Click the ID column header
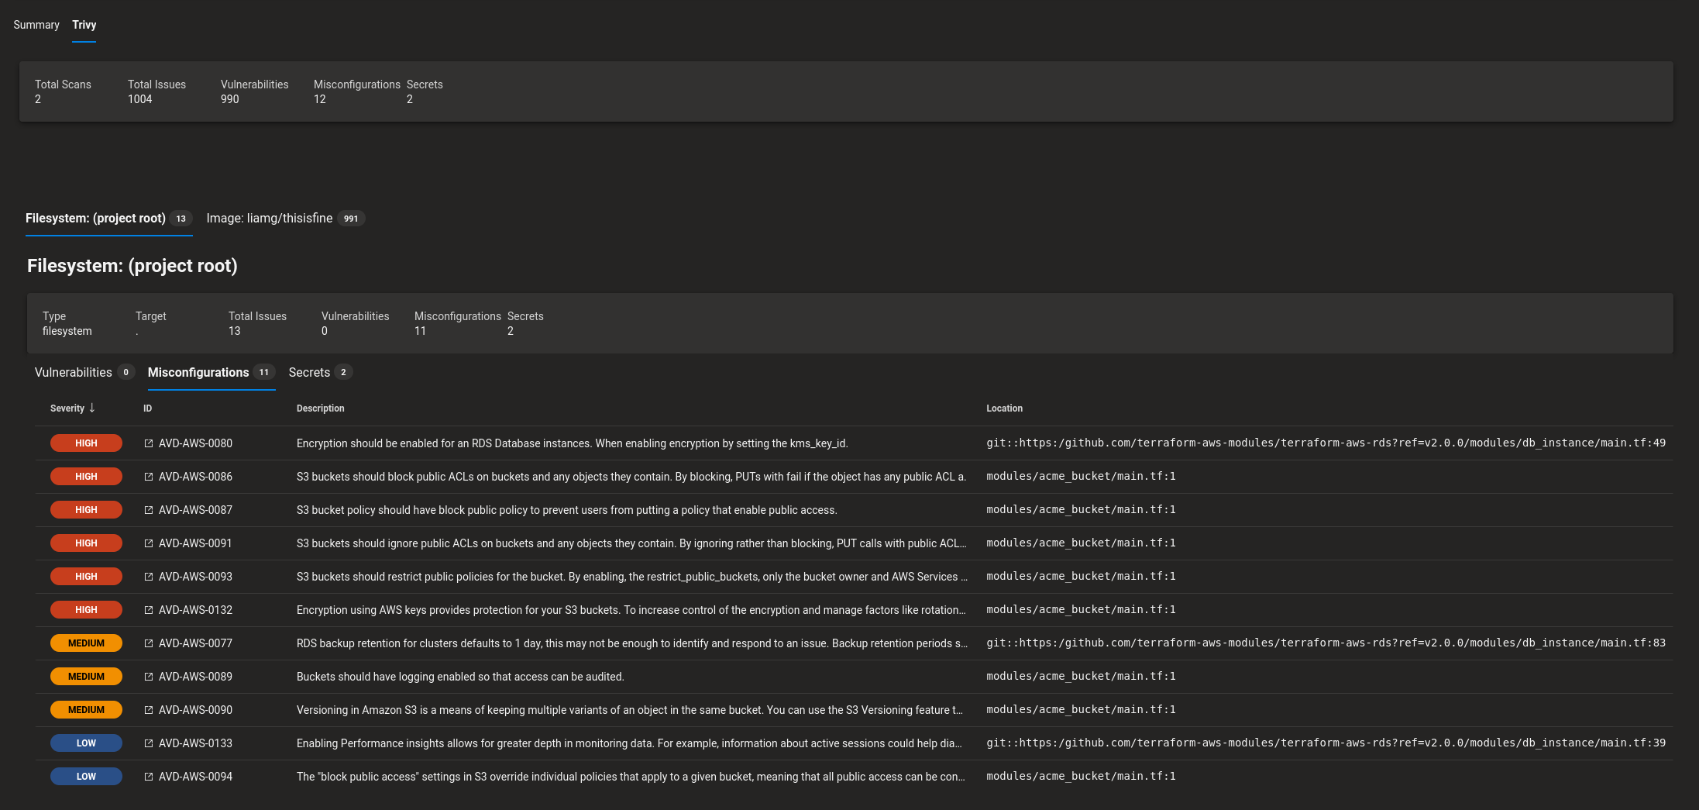The height and width of the screenshot is (810, 1699). tap(147, 408)
